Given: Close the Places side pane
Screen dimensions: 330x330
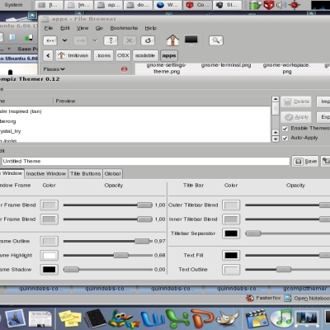Looking at the screenshot, I should 125,69.
